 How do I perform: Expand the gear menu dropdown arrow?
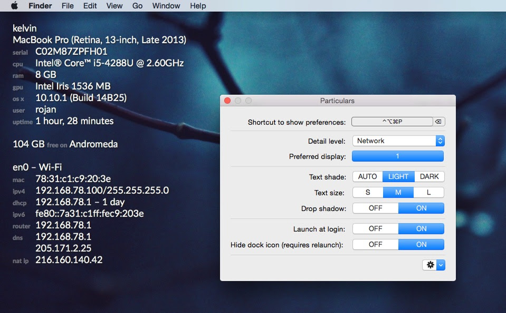click(x=441, y=265)
